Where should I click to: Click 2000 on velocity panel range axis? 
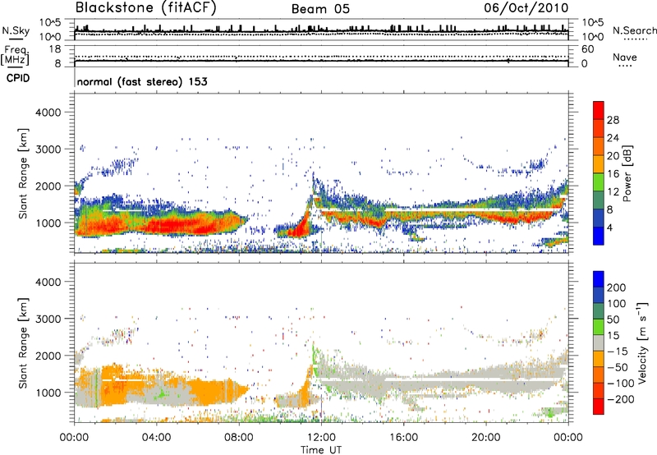48,356
